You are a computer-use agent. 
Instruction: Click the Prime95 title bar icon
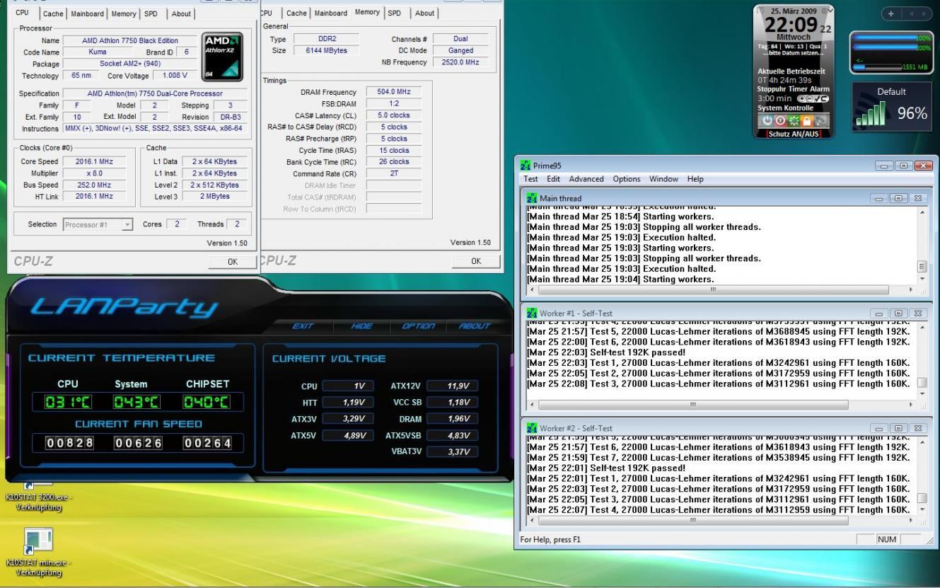pyautogui.click(x=525, y=166)
